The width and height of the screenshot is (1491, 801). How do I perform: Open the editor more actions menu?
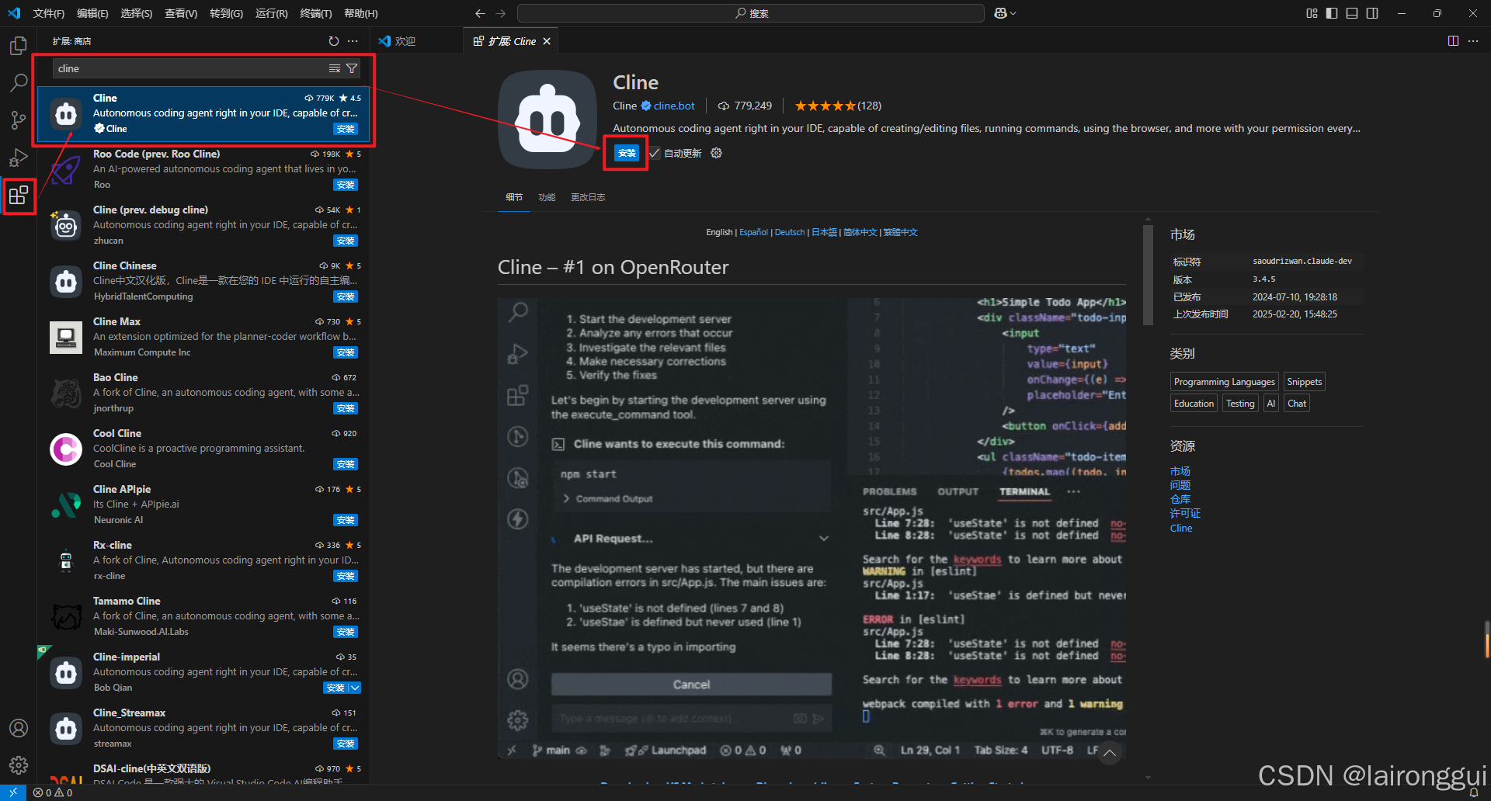(x=1473, y=41)
